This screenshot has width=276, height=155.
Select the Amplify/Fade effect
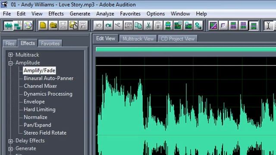(x=39, y=71)
